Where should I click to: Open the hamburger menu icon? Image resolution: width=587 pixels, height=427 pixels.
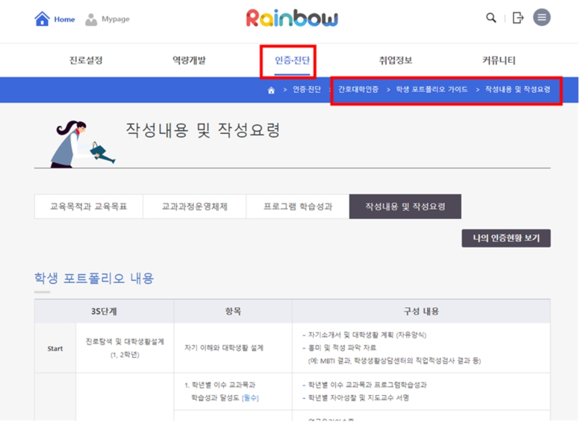(x=542, y=18)
